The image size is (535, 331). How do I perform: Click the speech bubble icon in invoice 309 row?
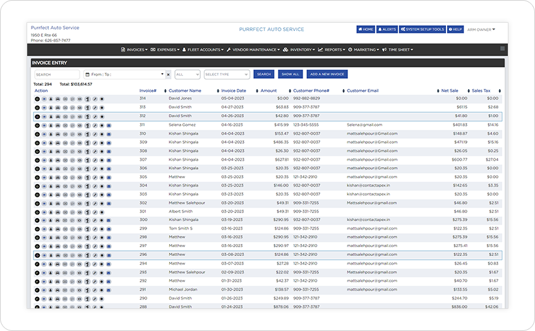coord(73,143)
